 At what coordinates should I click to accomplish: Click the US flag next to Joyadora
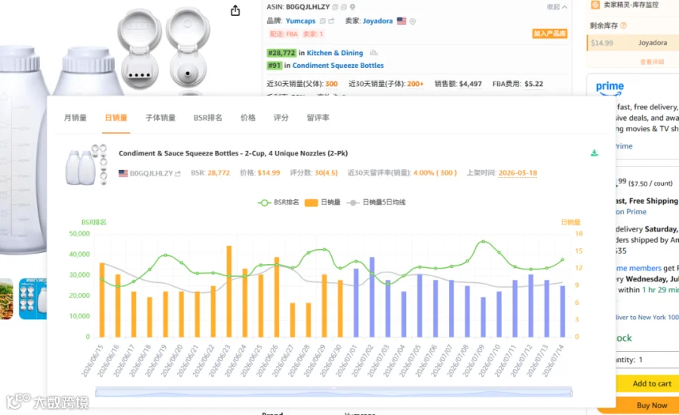[401, 21]
